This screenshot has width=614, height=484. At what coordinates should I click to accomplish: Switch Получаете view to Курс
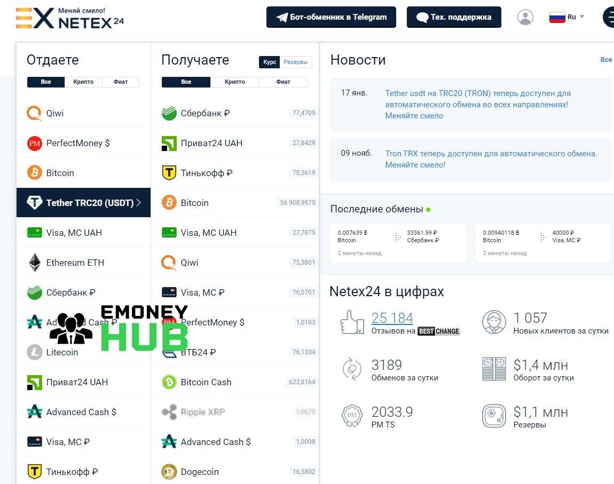270,62
